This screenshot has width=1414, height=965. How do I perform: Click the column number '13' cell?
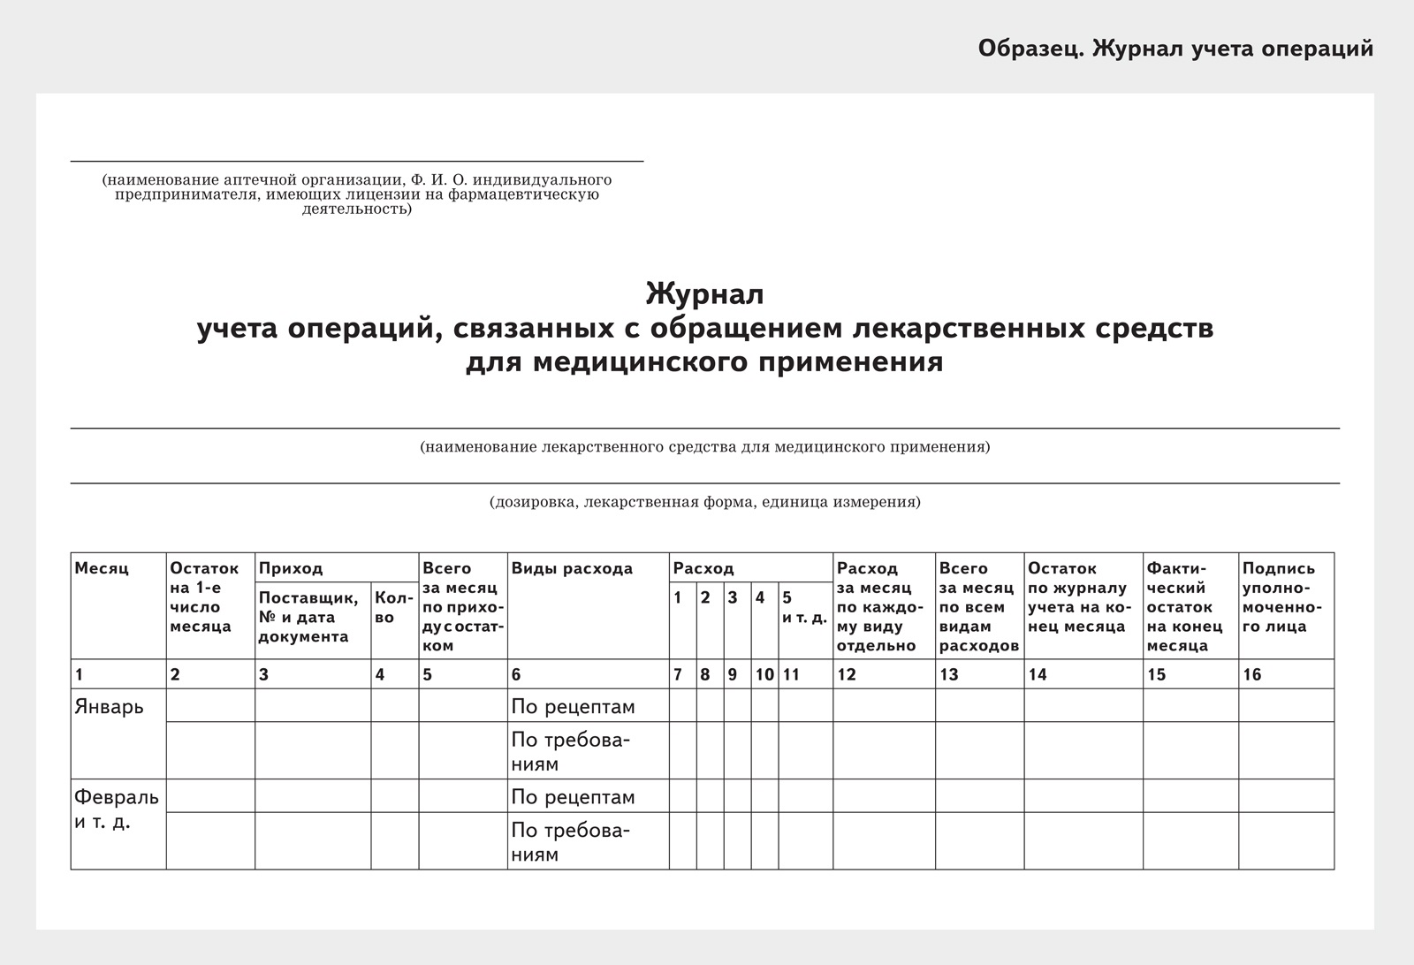(949, 675)
